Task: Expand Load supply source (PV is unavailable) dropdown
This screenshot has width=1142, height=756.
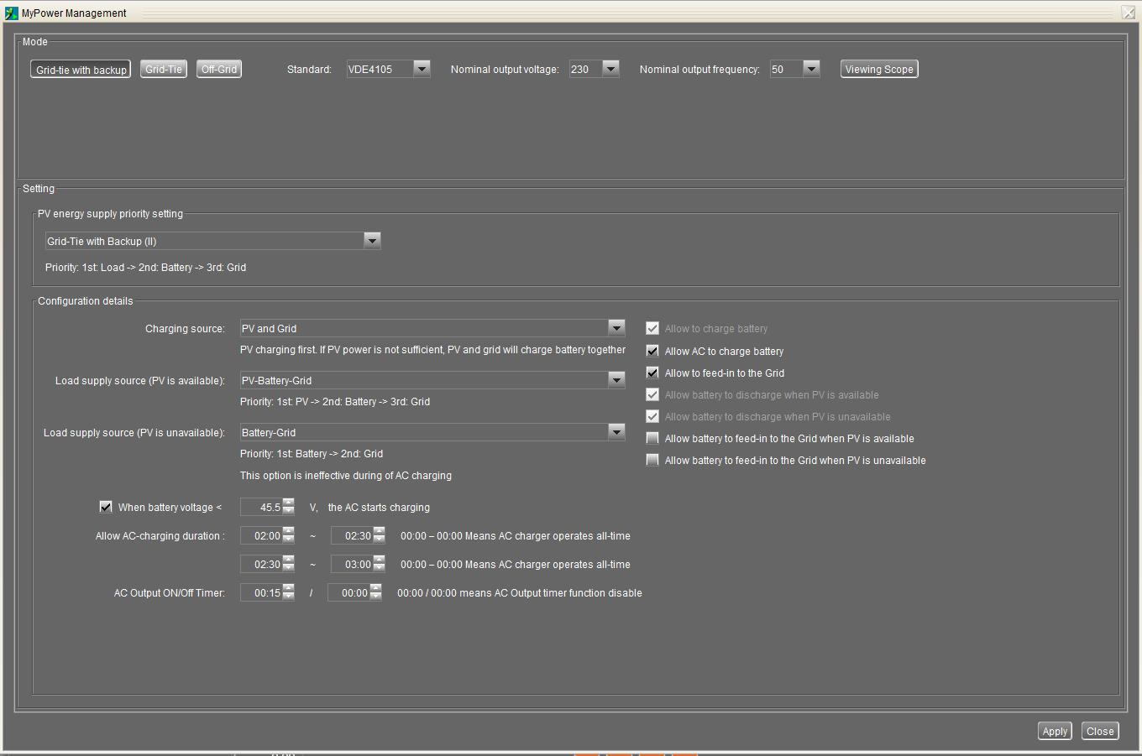Action: click(616, 432)
